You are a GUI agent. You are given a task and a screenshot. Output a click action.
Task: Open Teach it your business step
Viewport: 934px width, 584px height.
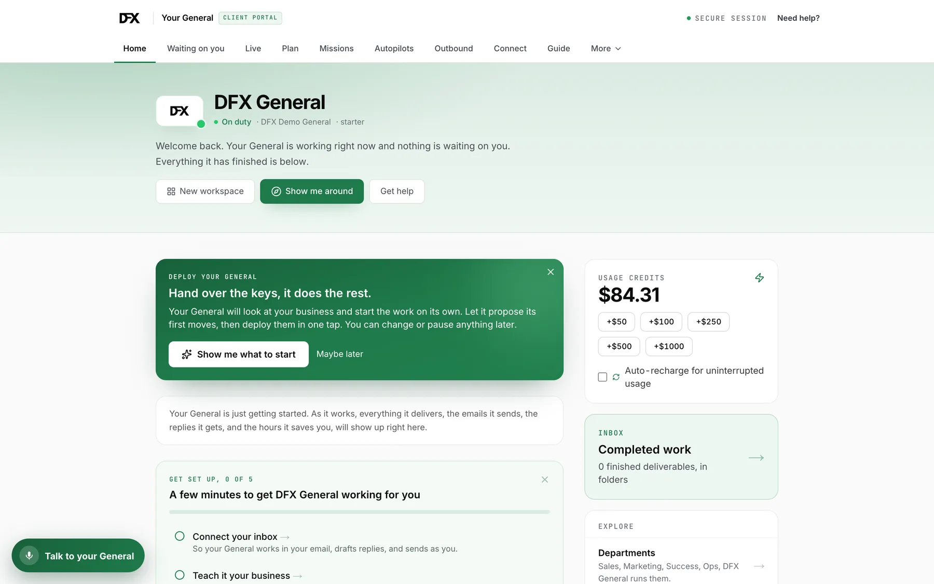tap(360, 576)
